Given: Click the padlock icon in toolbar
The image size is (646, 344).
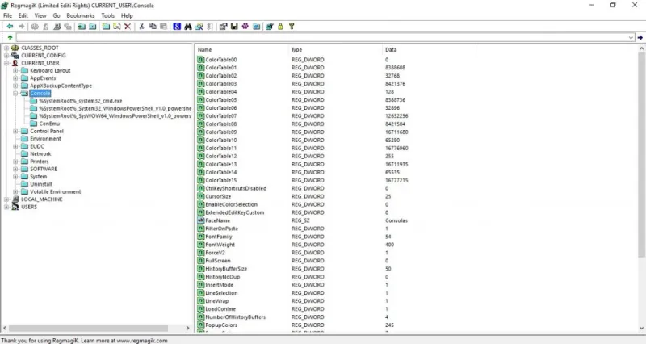Looking at the screenshot, I should (x=279, y=26).
